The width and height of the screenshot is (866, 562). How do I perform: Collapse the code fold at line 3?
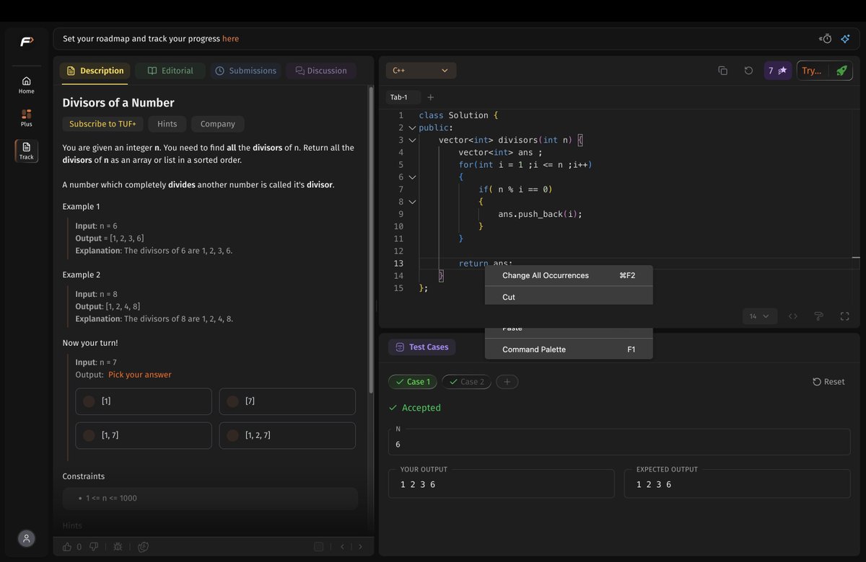pos(412,140)
